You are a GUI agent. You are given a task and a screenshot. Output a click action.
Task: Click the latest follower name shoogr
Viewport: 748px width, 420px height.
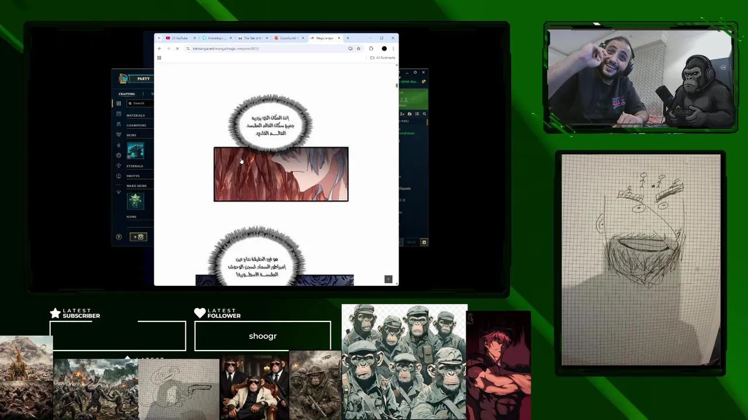[263, 336]
